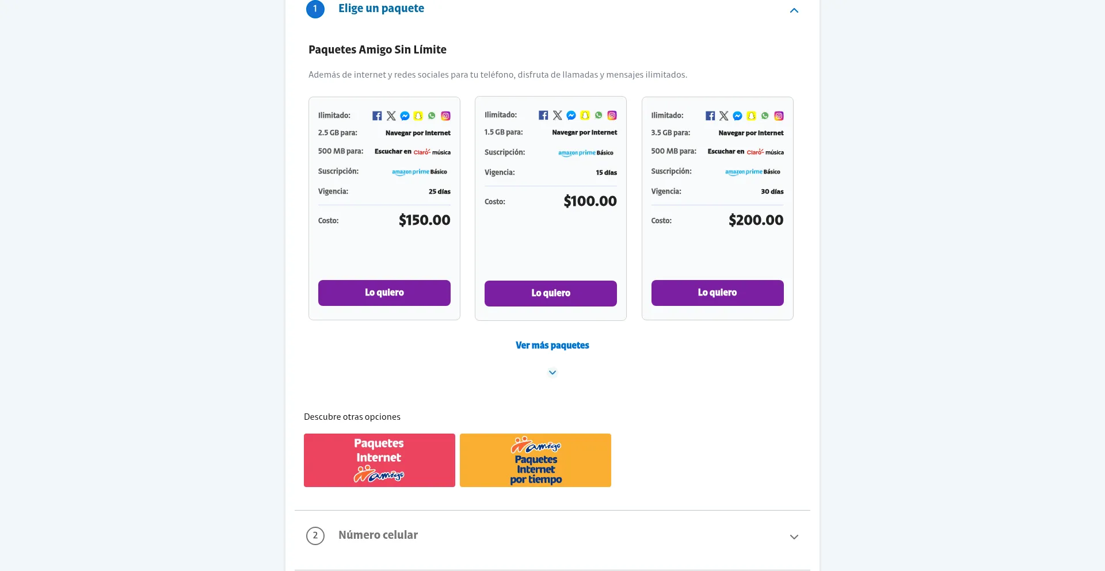Click WhatsApp icon in $100.00 package

599,116
